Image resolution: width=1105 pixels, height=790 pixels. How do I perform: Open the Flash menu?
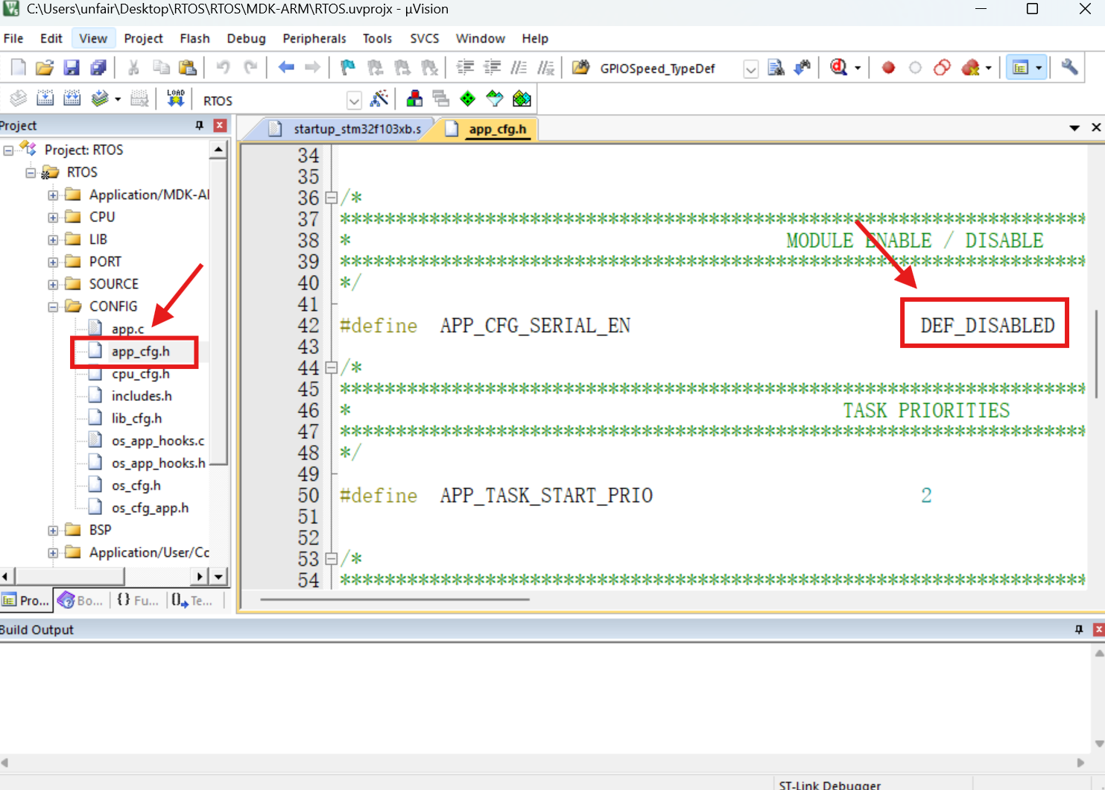point(194,38)
